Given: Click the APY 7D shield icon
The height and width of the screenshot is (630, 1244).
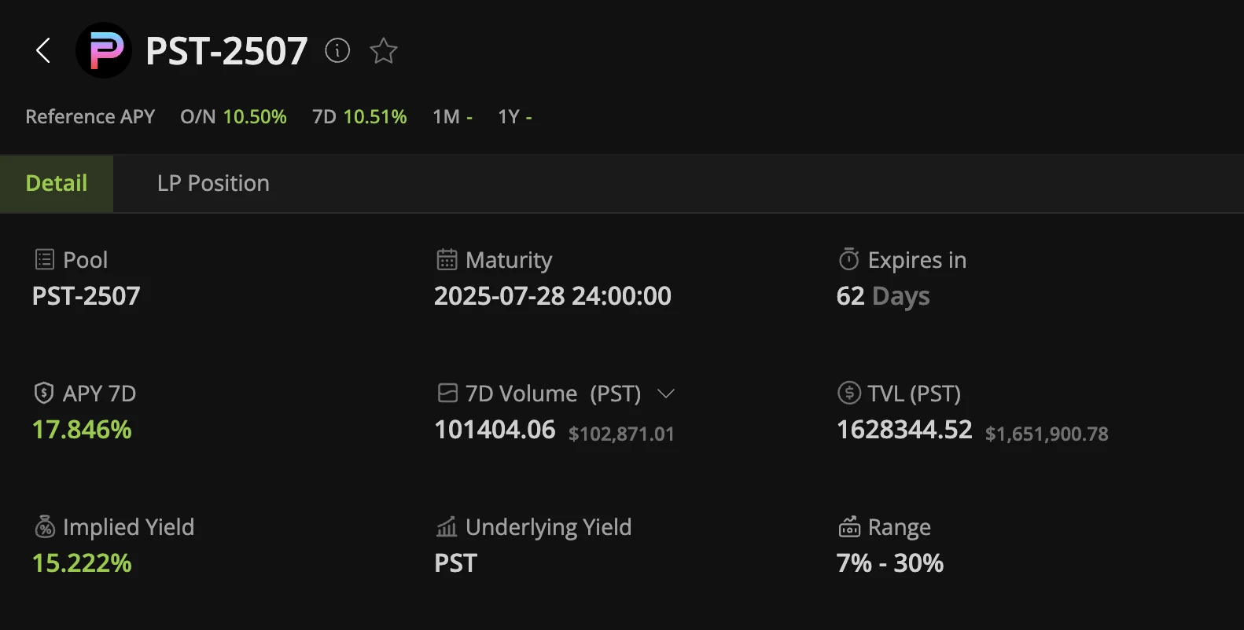Looking at the screenshot, I should coord(44,394).
